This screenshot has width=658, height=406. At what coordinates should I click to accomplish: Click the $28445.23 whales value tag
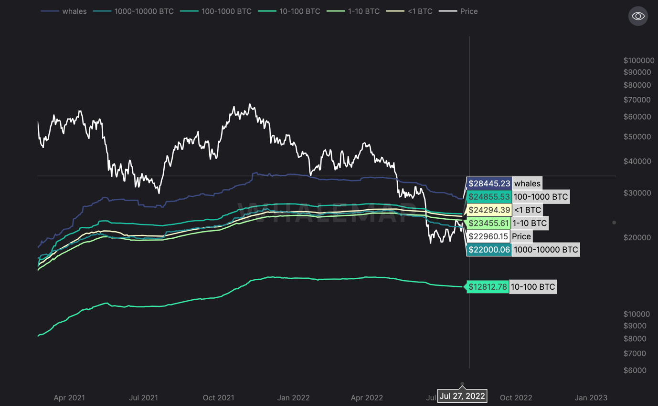pos(489,183)
